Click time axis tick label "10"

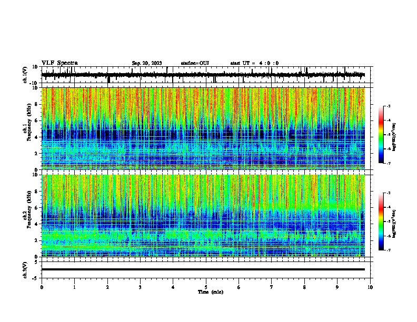(370, 287)
